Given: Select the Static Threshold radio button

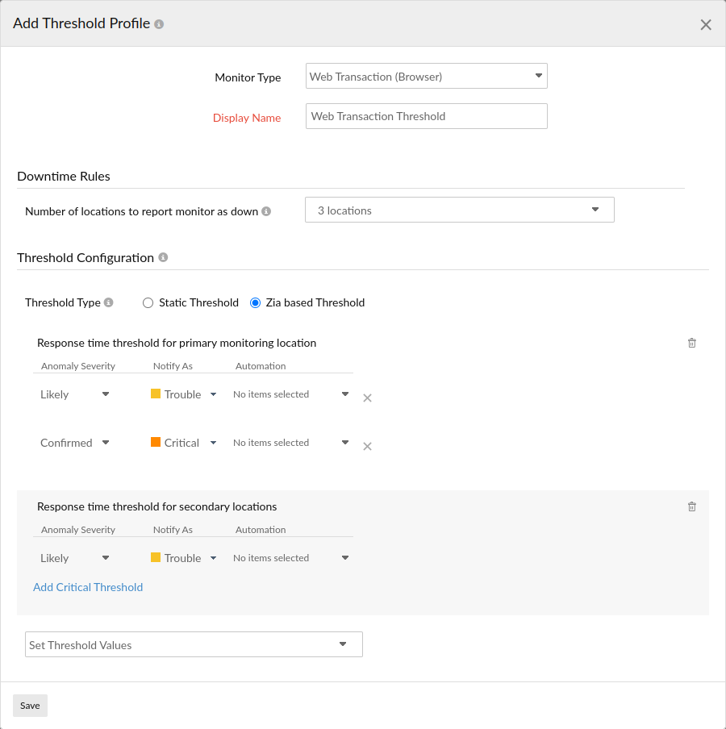Looking at the screenshot, I should [x=148, y=302].
